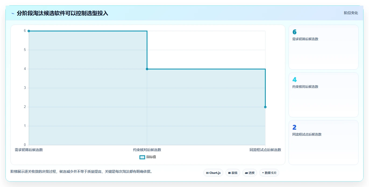Click y-axis tick label 5
Viewport: 369px width, 187px height.
click(x=25, y=50)
